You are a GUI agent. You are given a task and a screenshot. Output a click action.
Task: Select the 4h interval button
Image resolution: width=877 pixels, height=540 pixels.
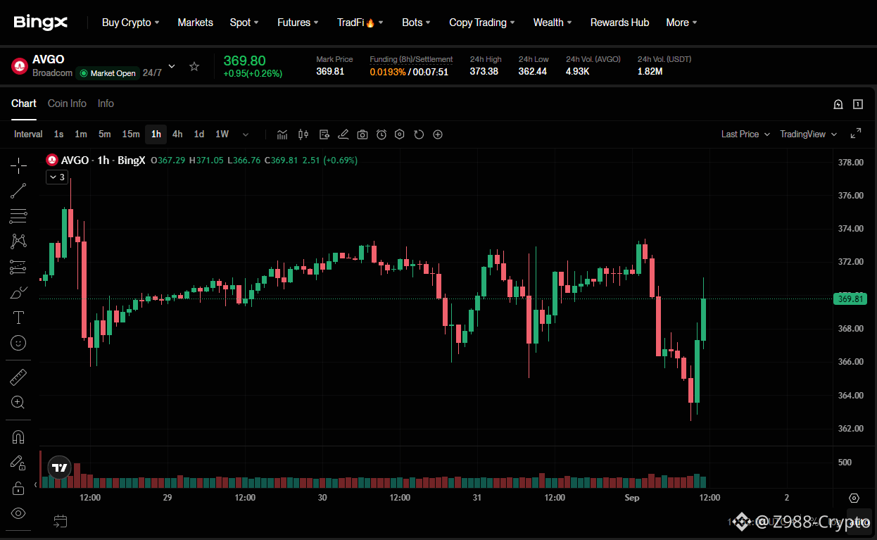tap(177, 134)
